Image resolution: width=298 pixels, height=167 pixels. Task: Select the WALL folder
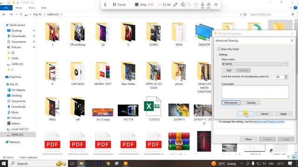tap(53, 109)
